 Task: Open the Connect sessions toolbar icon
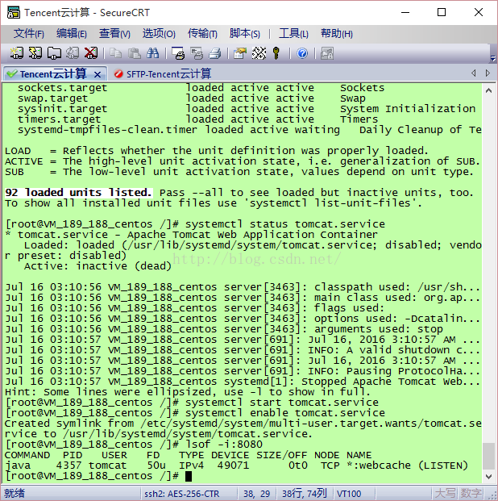17,53
